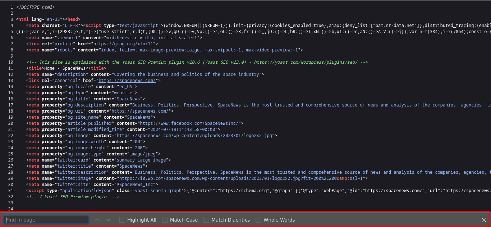Click line number 21 in the gutter
The height and width of the screenshot is (227, 491).
pyautogui.click(x=10, y=130)
